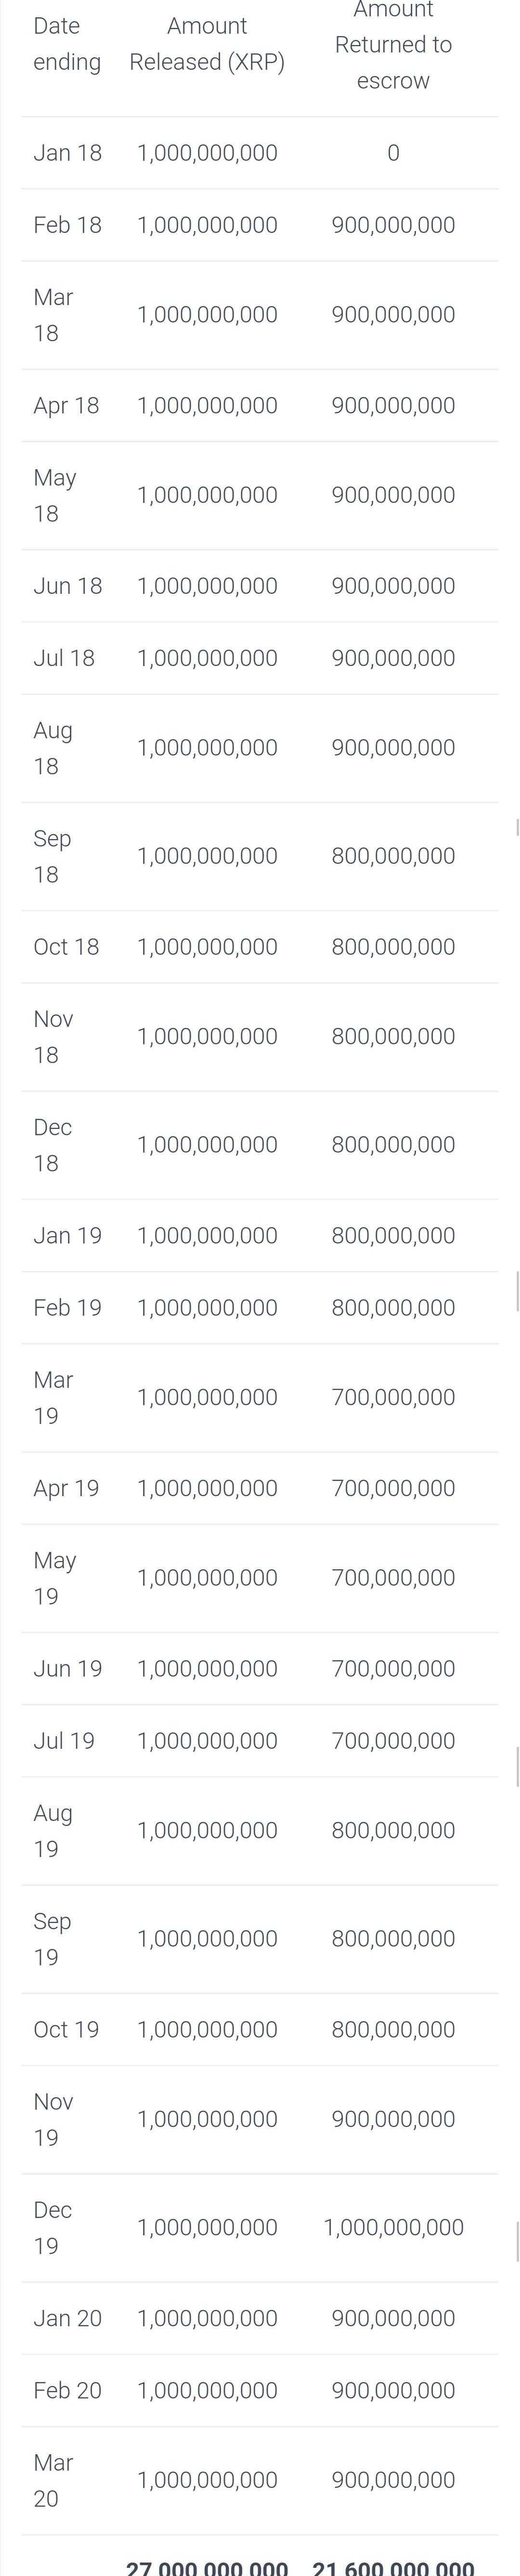This screenshot has width=520, height=2576.
Task: Click the total released 27,000,000,000 figure
Action: coord(207,2566)
